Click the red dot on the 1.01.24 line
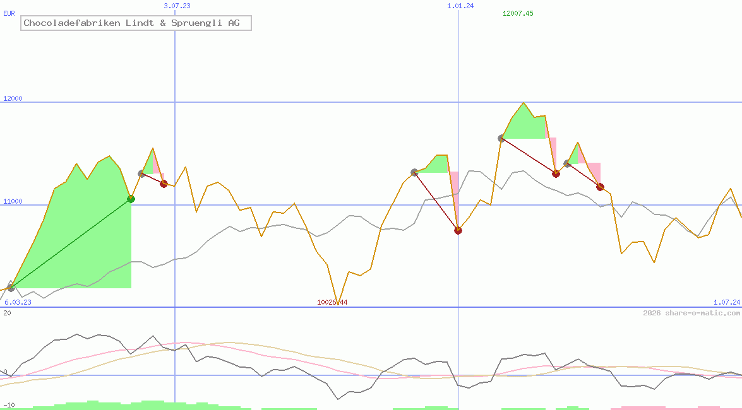 click(458, 230)
